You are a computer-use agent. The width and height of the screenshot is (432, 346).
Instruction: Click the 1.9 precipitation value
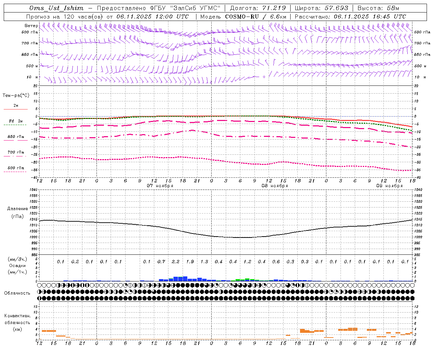tap(190, 262)
